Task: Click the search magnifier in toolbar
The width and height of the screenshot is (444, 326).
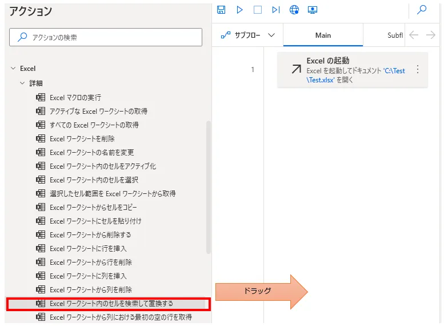Action: [x=422, y=10]
